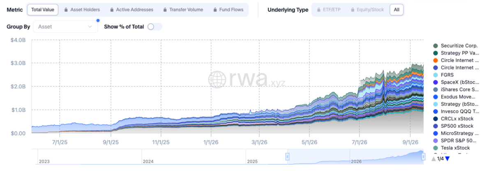Click the left range slider handle
This screenshot has width=493, height=177.
(288, 156)
